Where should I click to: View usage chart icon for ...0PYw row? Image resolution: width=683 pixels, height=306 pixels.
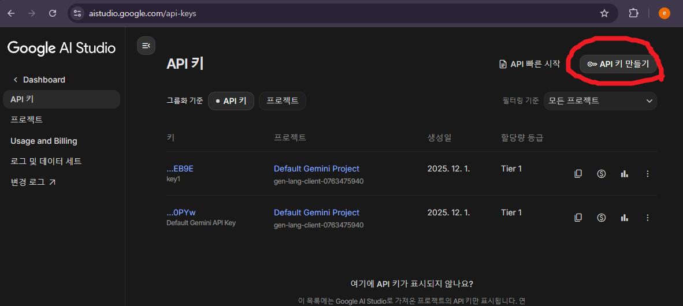624,217
